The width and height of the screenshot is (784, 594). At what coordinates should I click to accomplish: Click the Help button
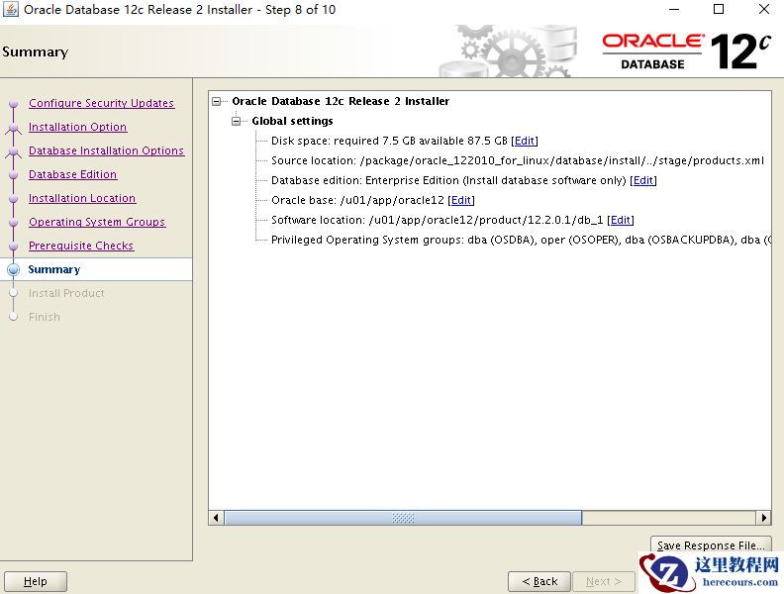click(x=35, y=581)
